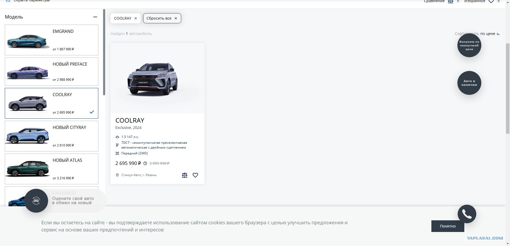Click the Стимул-Авто, г. Рязань dealer text
This screenshot has height=246, width=510.
click(x=139, y=175)
